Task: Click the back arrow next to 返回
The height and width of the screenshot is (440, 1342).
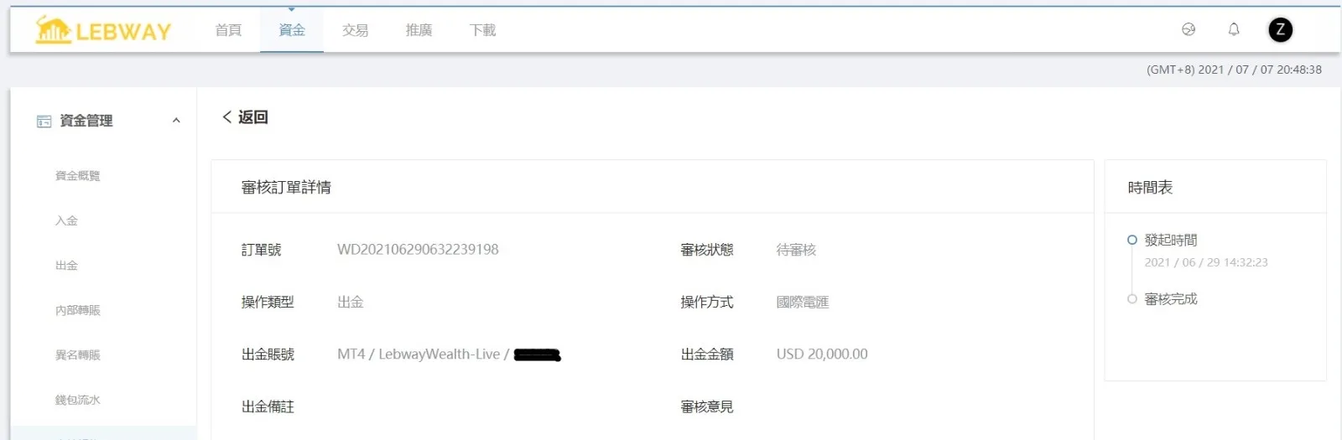Action: click(x=226, y=117)
